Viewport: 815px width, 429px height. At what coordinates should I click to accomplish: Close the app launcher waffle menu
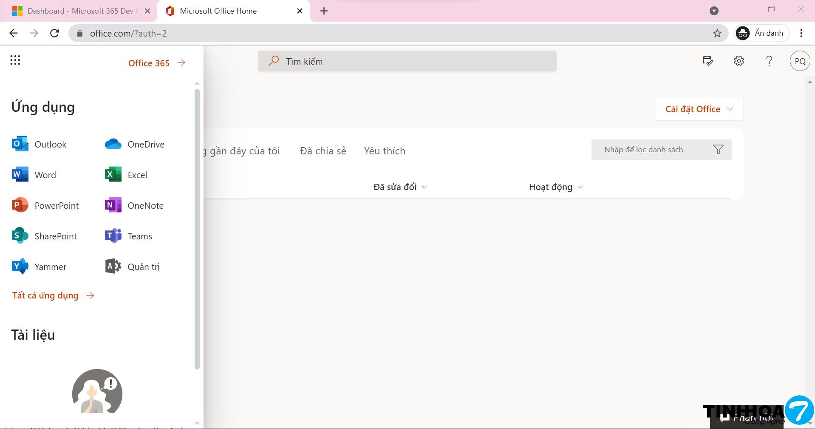[15, 60]
